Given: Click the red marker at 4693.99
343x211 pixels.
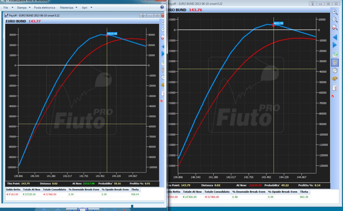Looking at the screenshot, I should [x=273, y=25].
